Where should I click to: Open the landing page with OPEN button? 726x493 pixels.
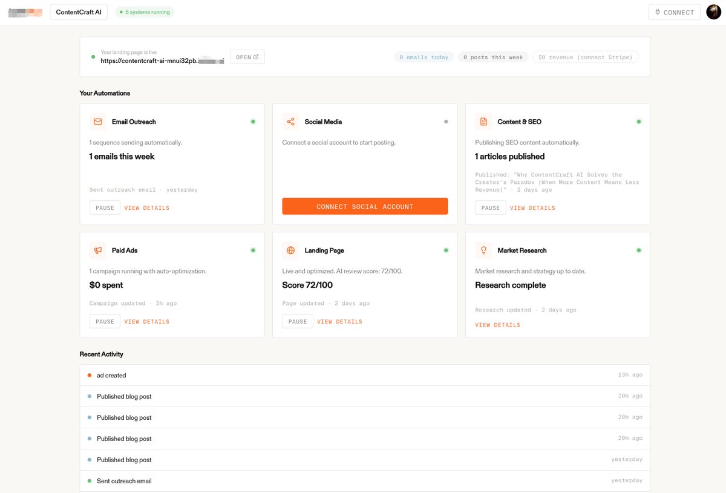(247, 57)
